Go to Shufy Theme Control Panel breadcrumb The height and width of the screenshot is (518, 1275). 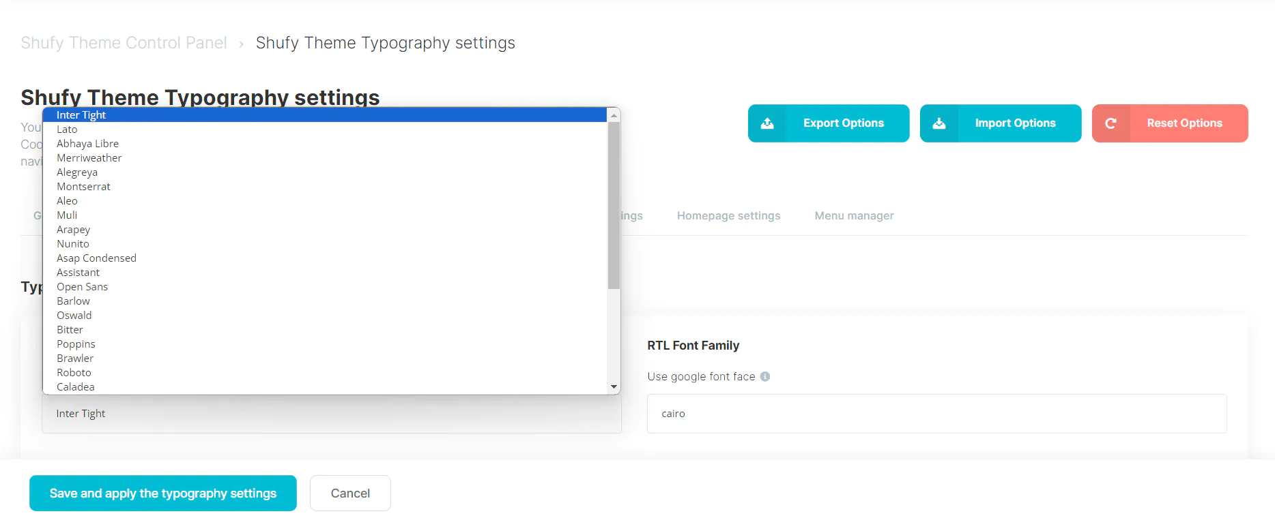[x=124, y=43]
